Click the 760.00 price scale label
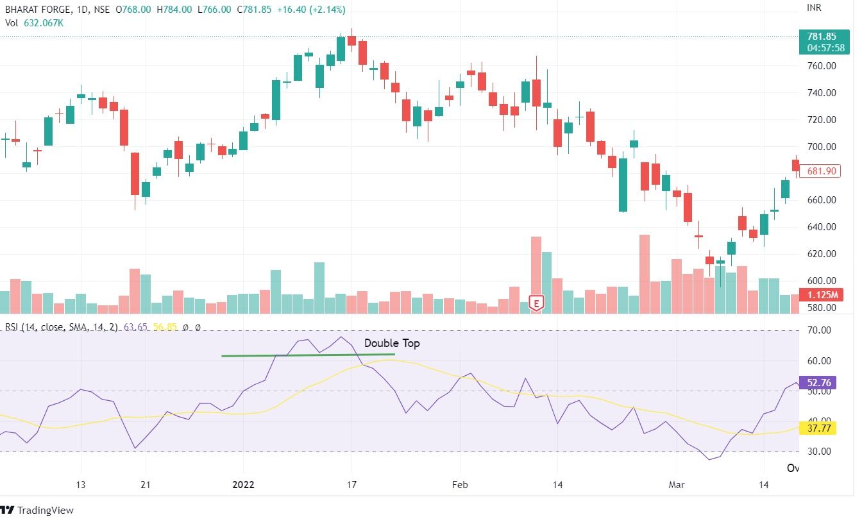This screenshot has height=524, width=862. [822, 66]
